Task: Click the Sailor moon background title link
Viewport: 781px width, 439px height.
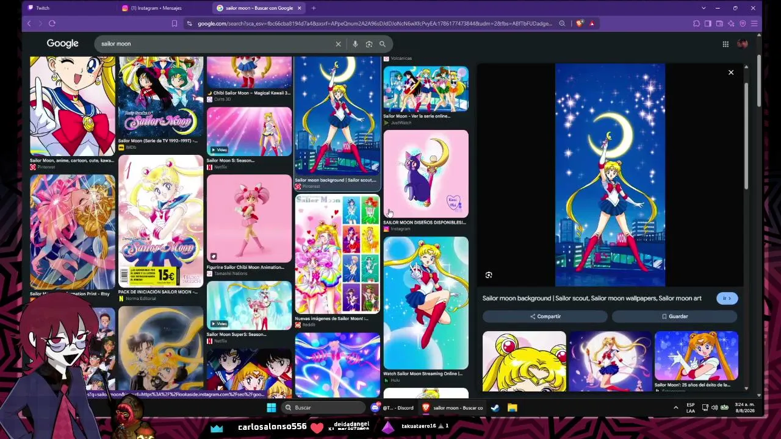Action: pyautogui.click(x=592, y=298)
